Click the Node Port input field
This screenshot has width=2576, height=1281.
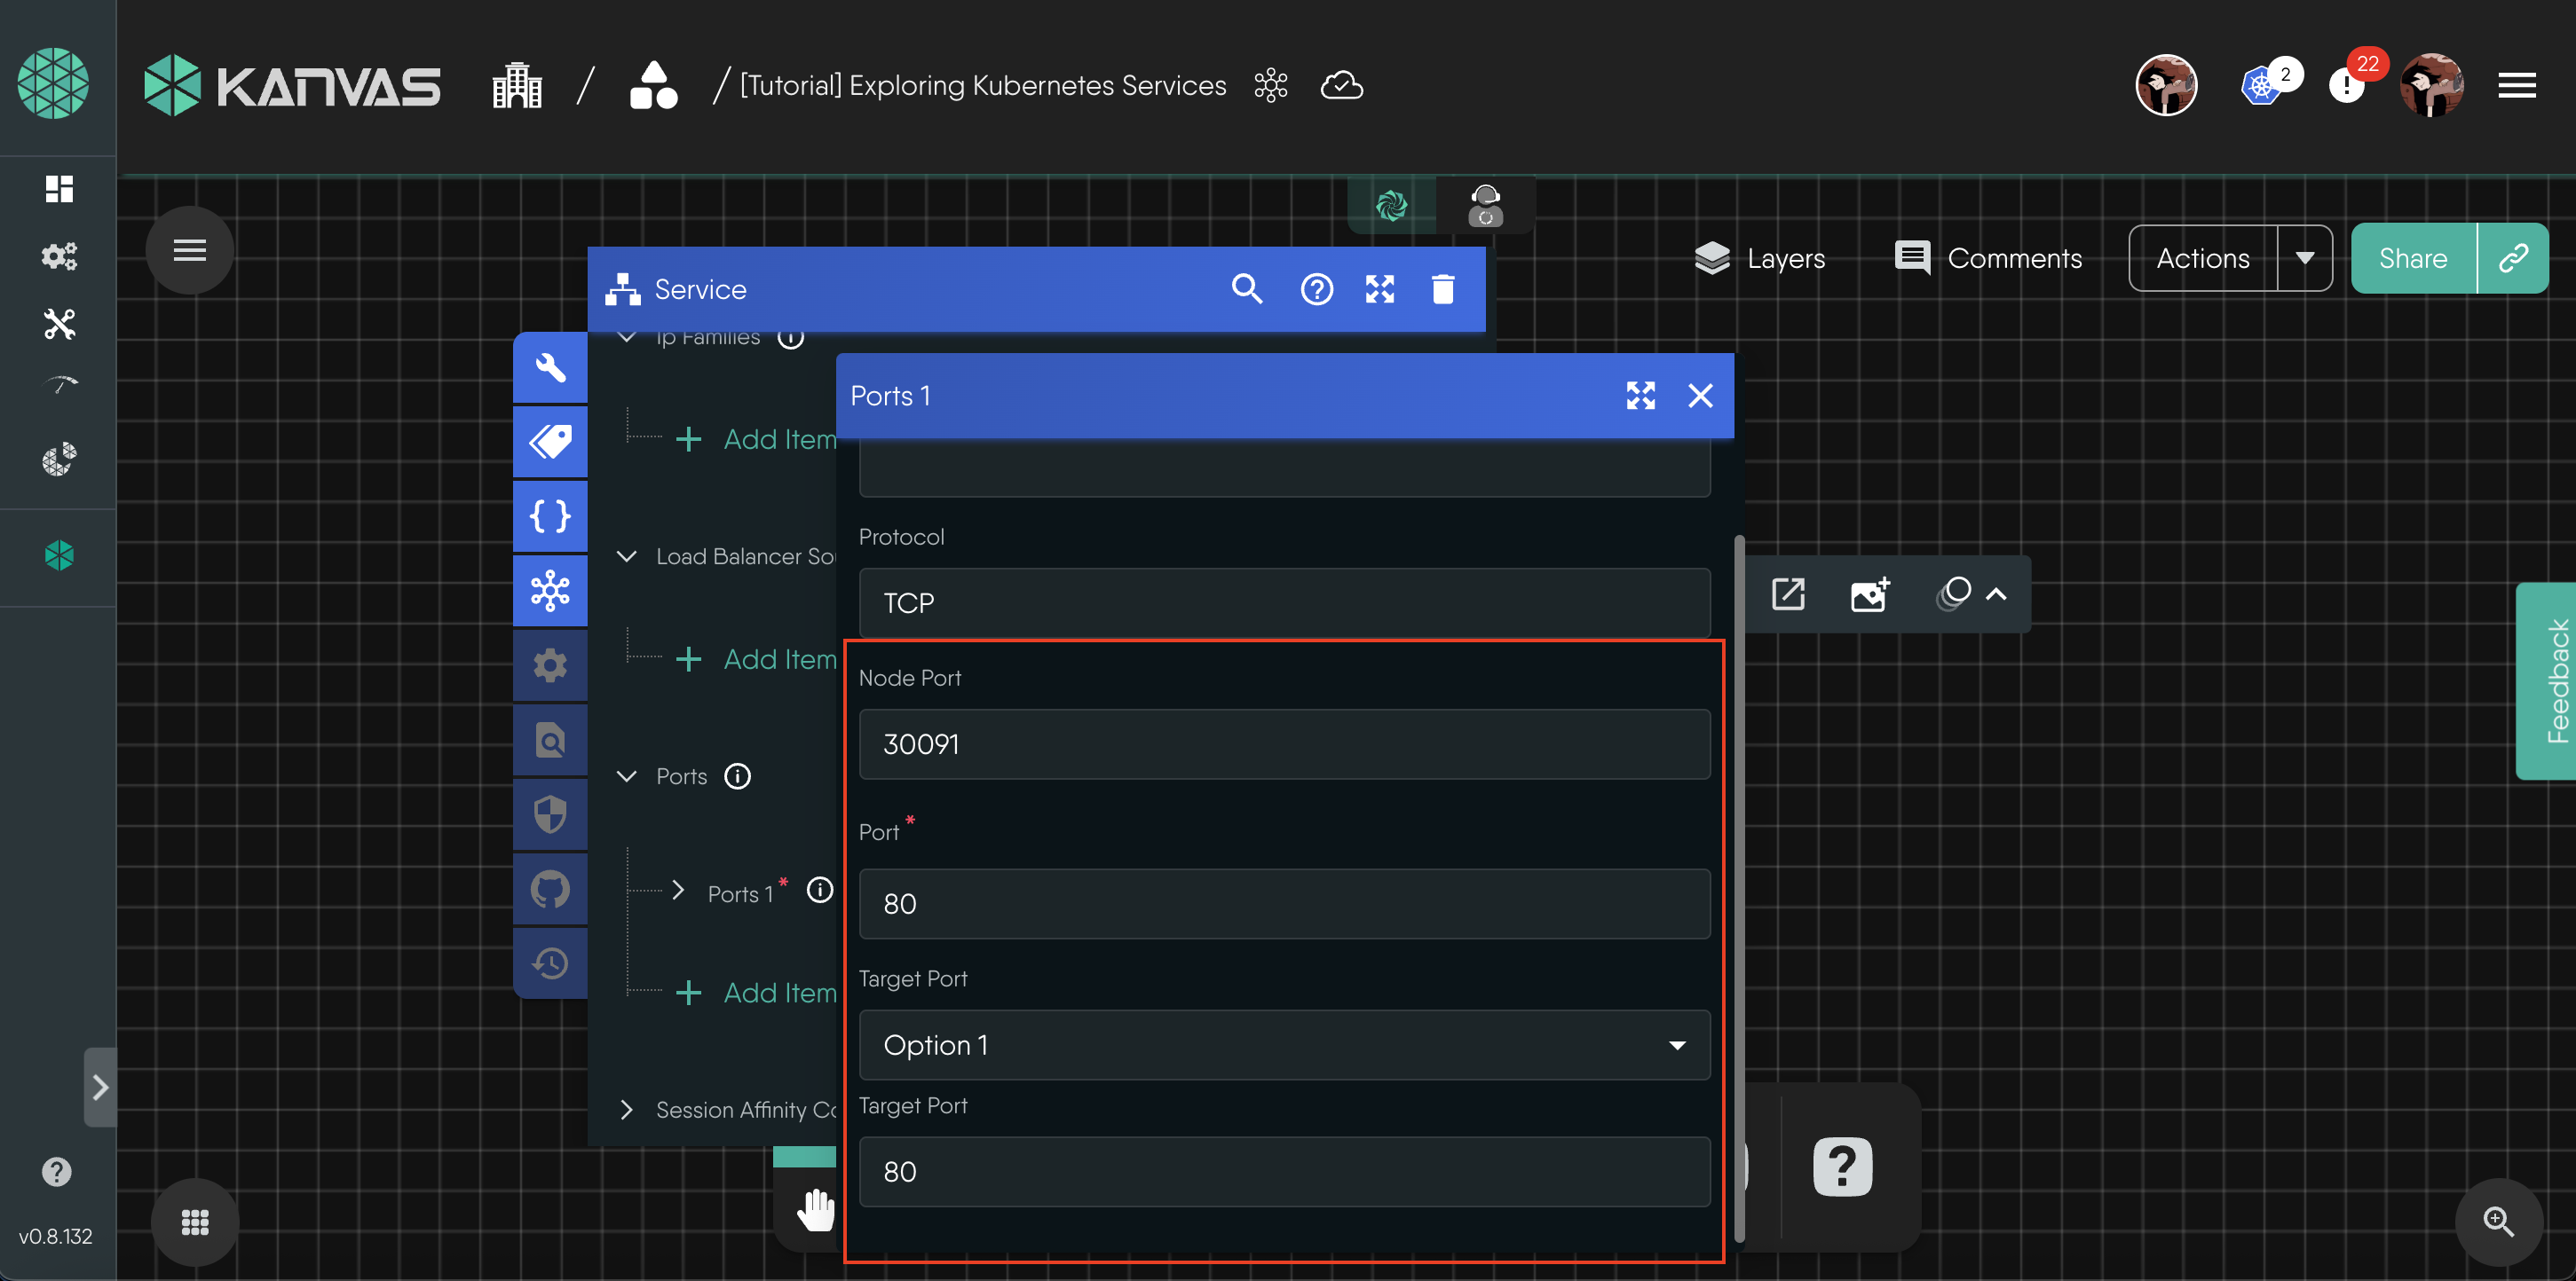point(1283,744)
